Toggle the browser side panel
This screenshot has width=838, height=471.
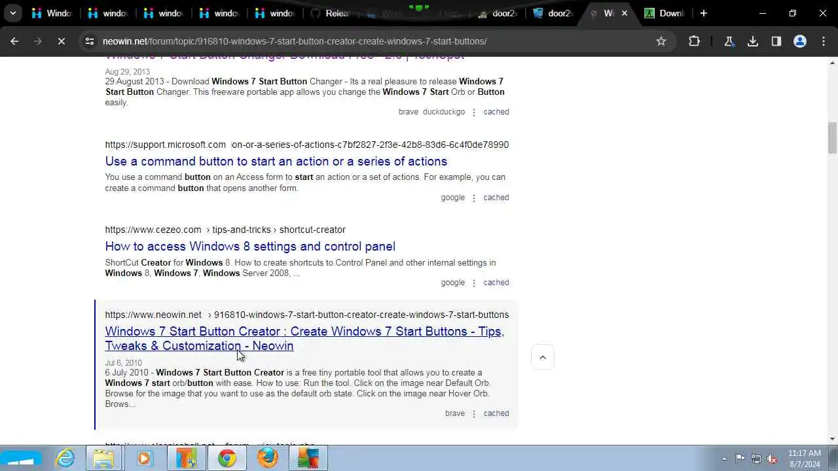click(x=776, y=41)
